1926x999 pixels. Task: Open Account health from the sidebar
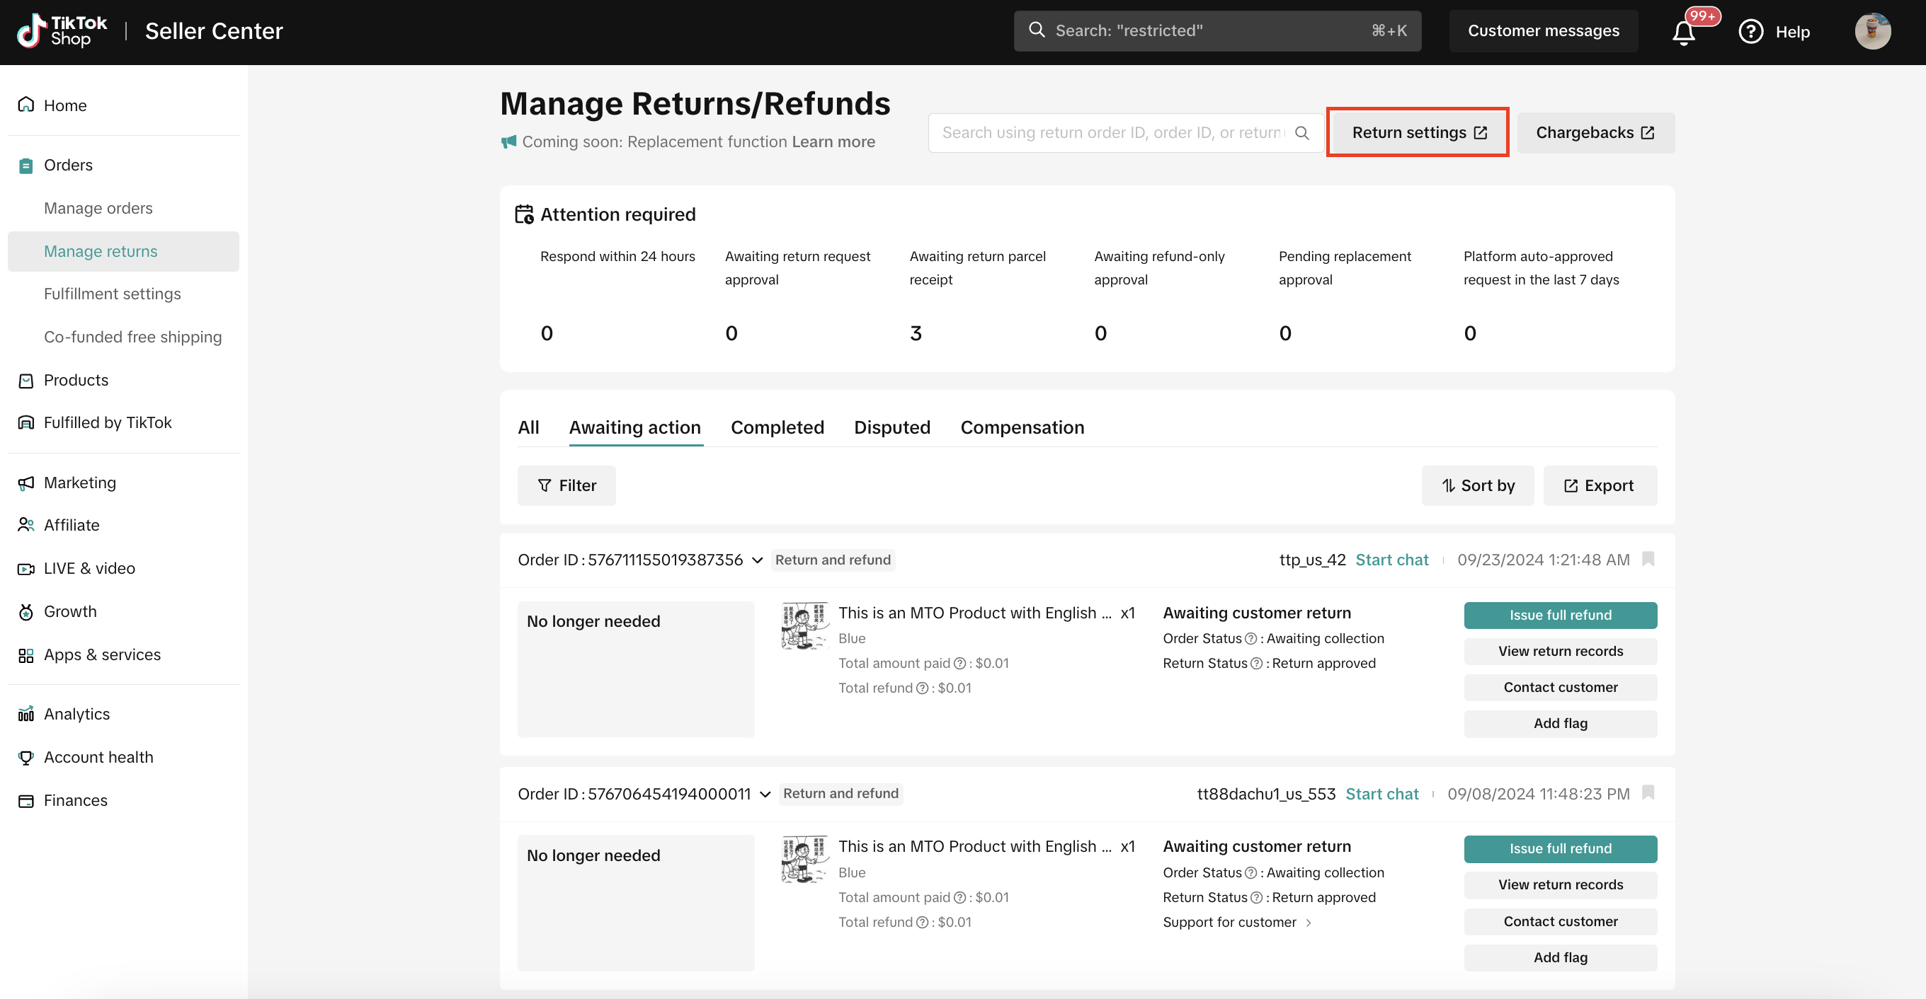98,757
